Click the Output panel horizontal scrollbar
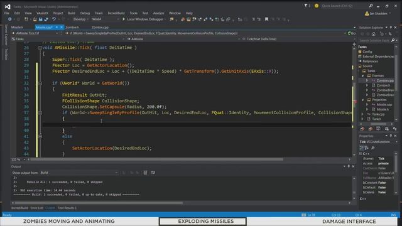This screenshot has height=226, width=402. [x=99, y=203]
